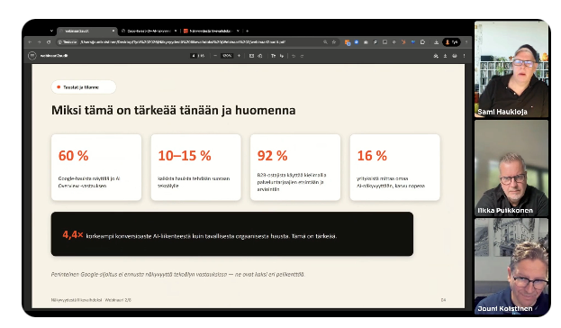The height and width of the screenshot is (328, 561).
Task: Go forward in browser history
Action: (40, 42)
